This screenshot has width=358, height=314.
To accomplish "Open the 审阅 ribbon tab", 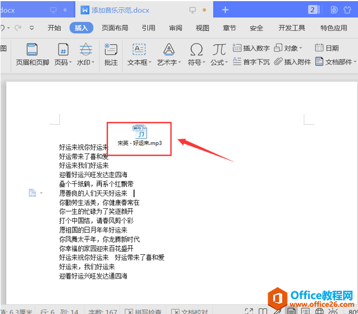I will click(x=175, y=28).
